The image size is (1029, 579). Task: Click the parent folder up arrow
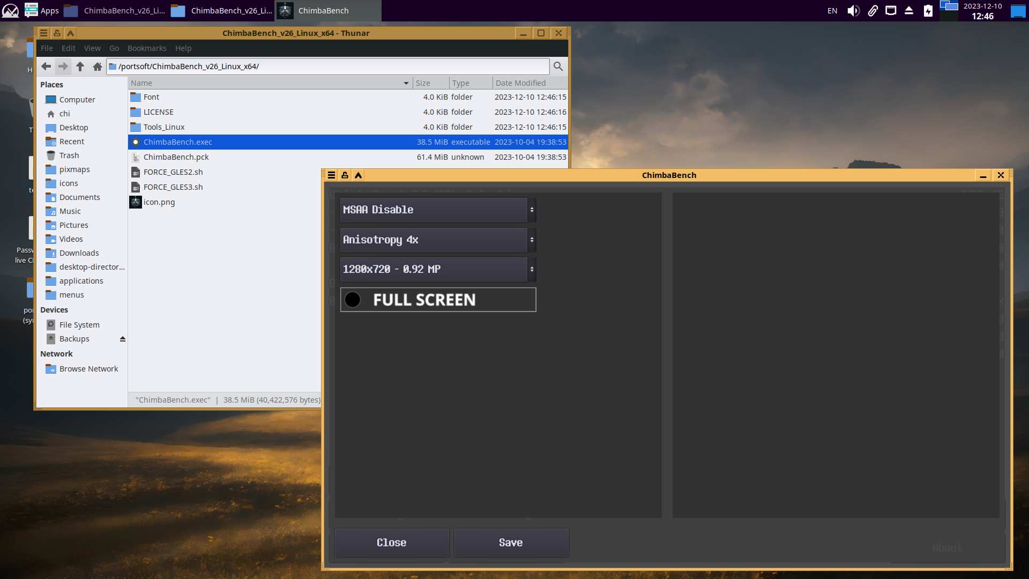point(80,66)
